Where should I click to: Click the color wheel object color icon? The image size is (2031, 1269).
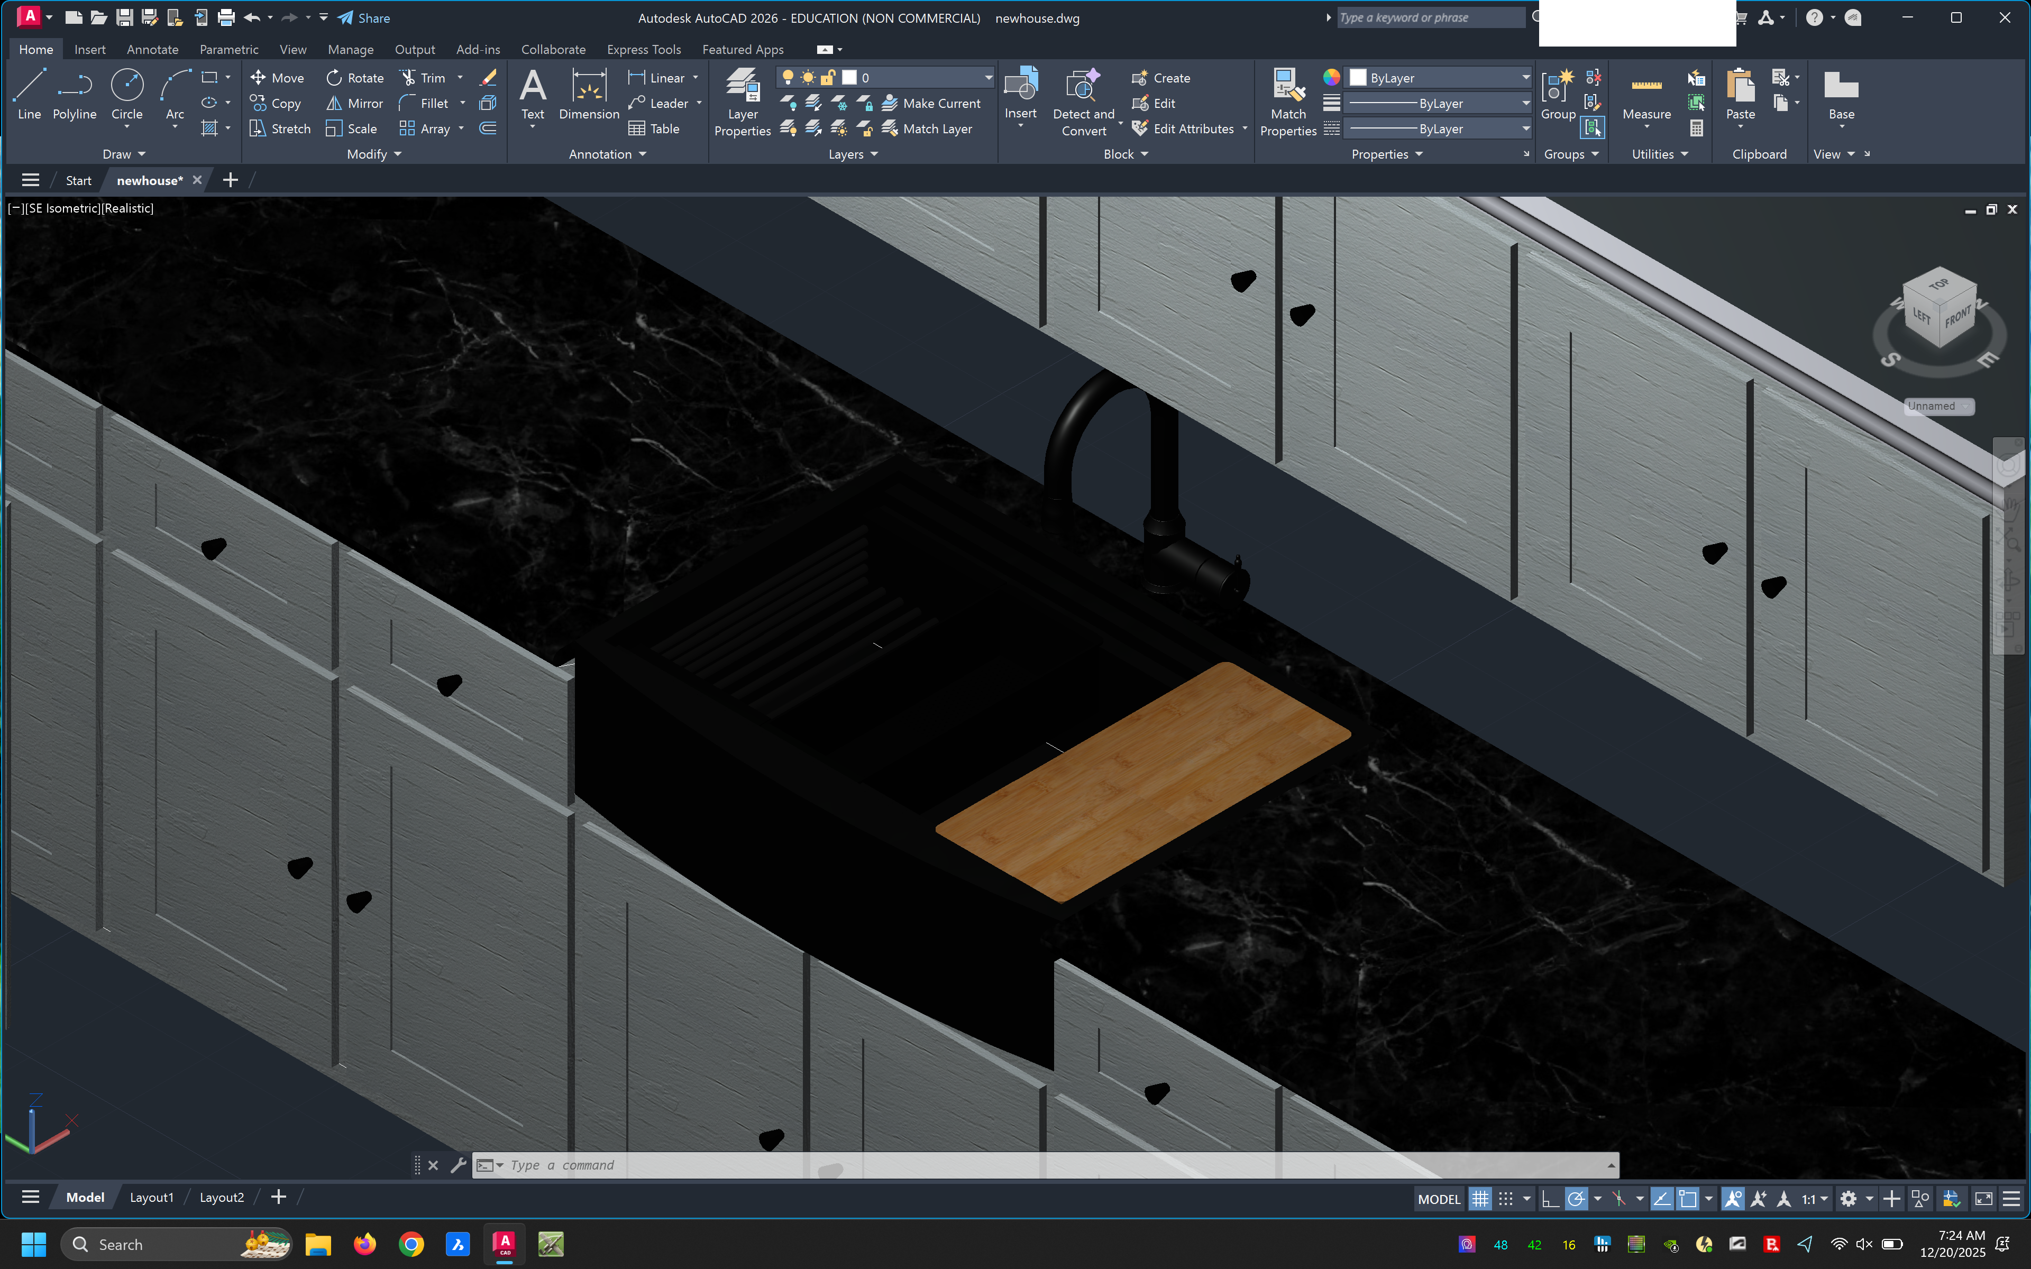tap(1331, 77)
